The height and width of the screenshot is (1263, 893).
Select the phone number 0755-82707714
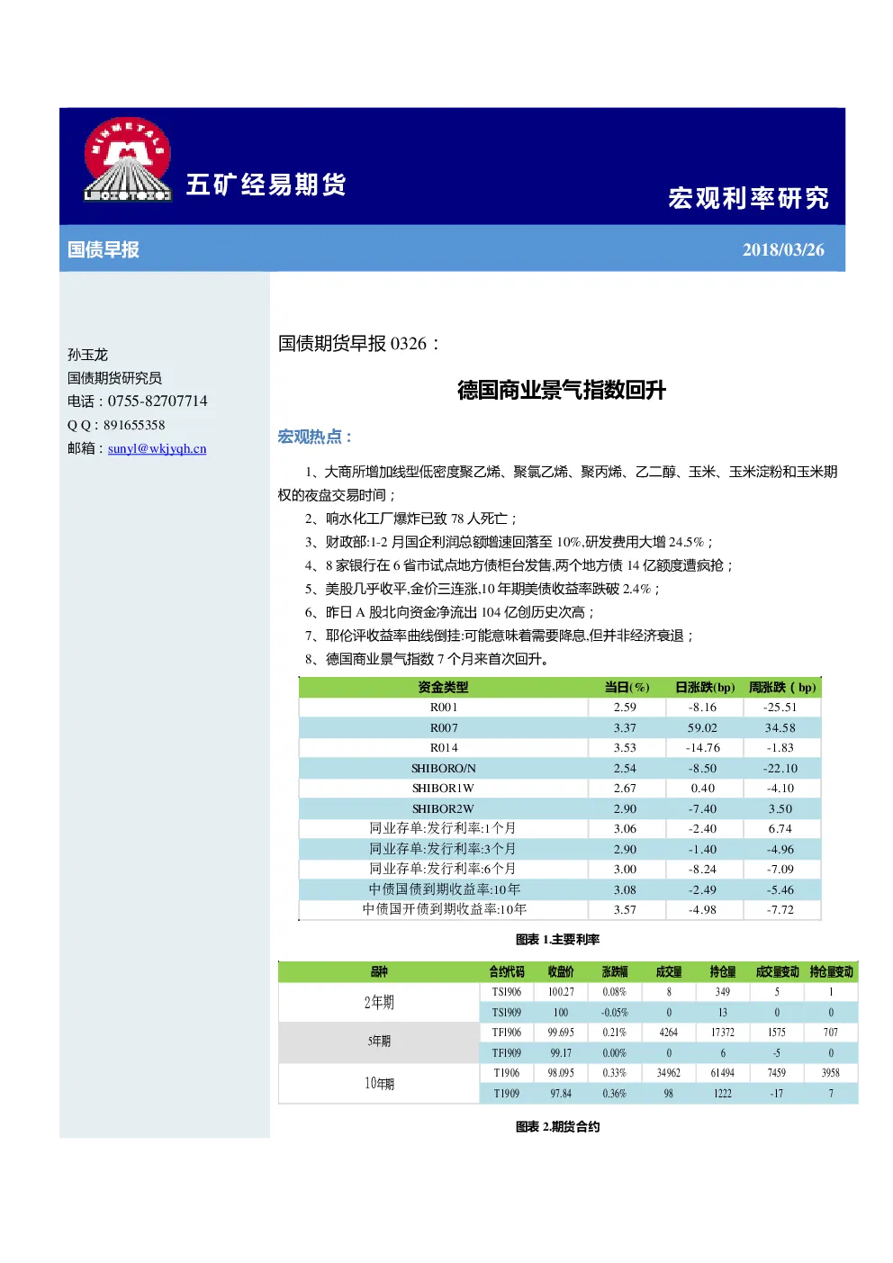(x=158, y=401)
